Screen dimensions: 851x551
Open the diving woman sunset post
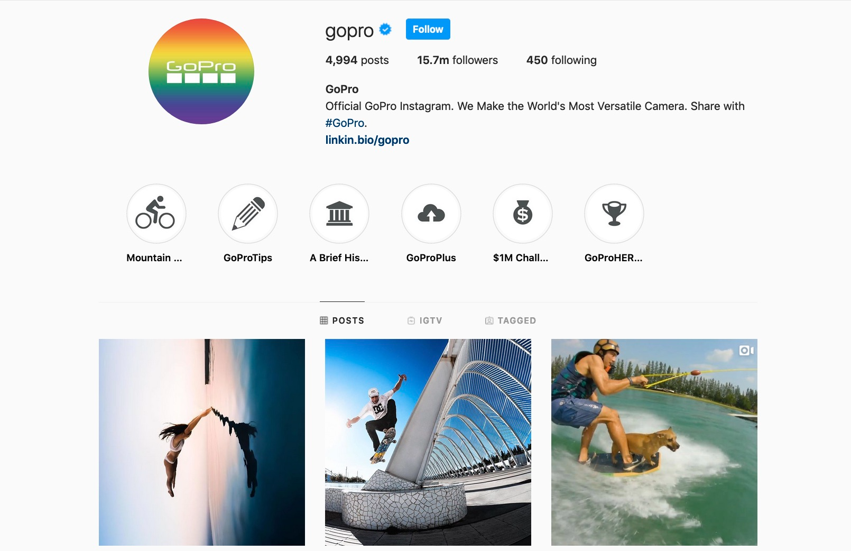[202, 442]
